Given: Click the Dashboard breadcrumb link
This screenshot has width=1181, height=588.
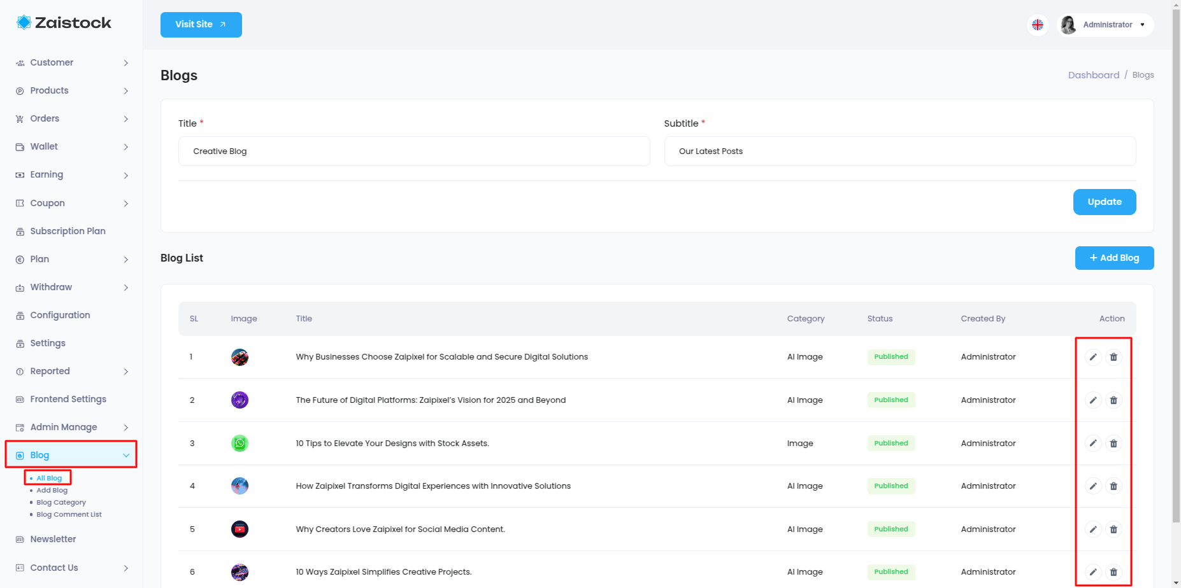Looking at the screenshot, I should [x=1093, y=75].
